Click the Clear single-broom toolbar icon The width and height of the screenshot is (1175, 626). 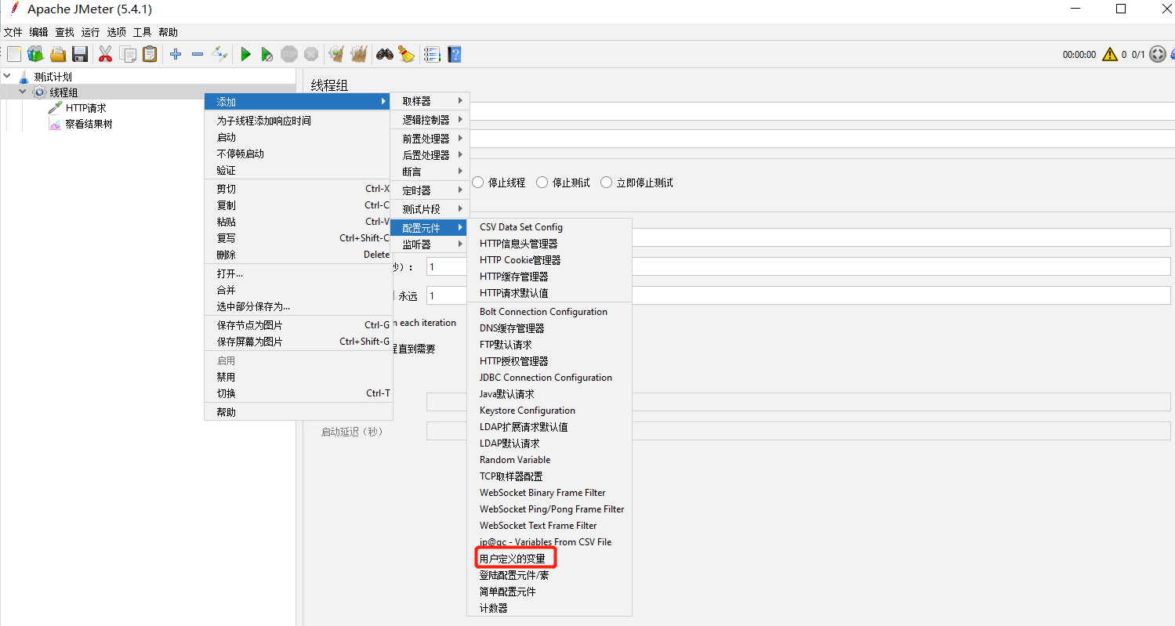coord(336,54)
